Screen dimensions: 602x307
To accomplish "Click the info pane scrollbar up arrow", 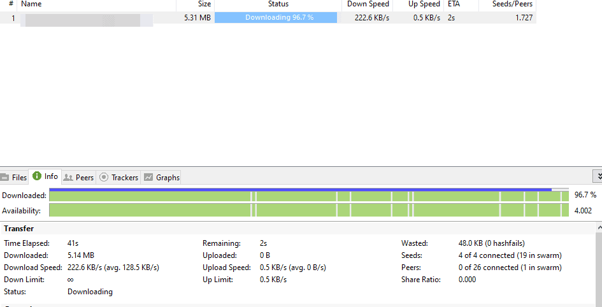I will [x=599, y=228].
